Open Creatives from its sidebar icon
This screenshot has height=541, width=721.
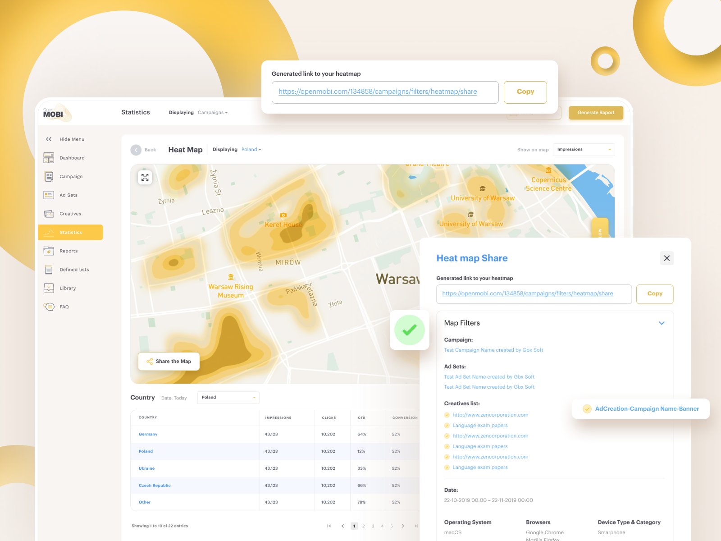point(49,214)
